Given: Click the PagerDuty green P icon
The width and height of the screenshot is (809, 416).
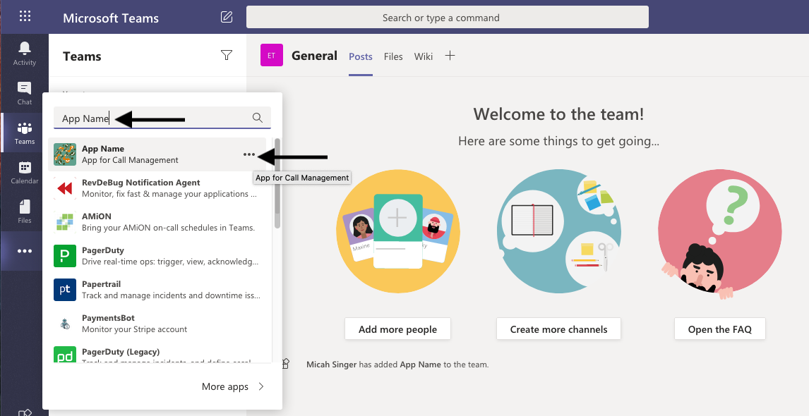Looking at the screenshot, I should 65,256.
